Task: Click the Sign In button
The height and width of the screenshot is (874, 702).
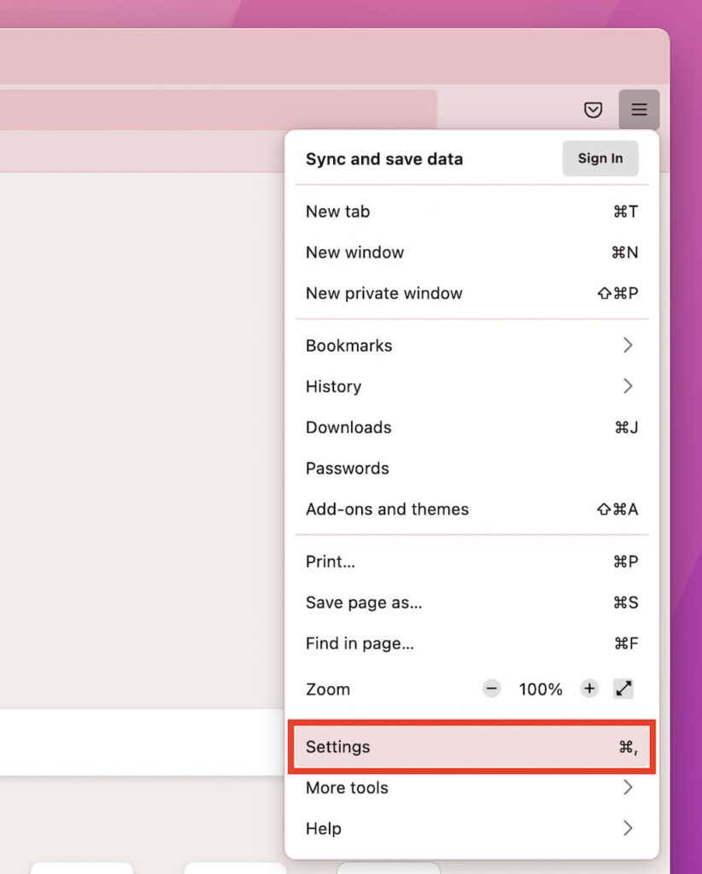Action: (x=600, y=159)
